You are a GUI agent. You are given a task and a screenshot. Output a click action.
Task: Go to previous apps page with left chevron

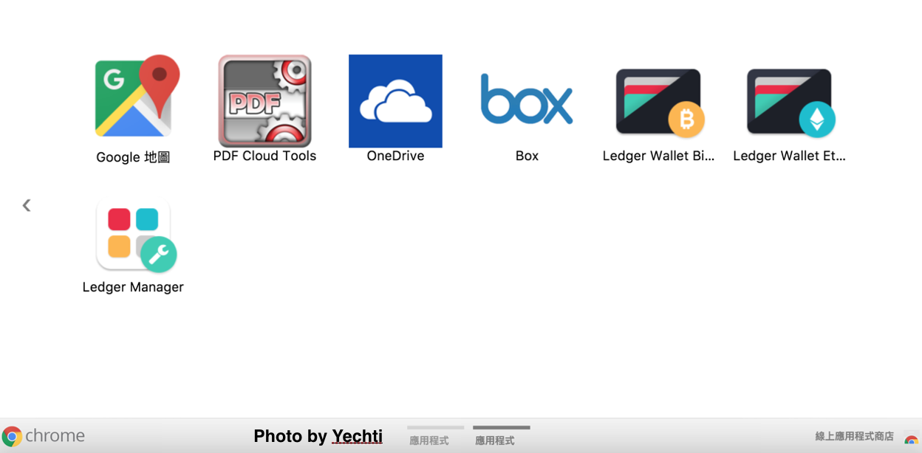click(x=27, y=205)
